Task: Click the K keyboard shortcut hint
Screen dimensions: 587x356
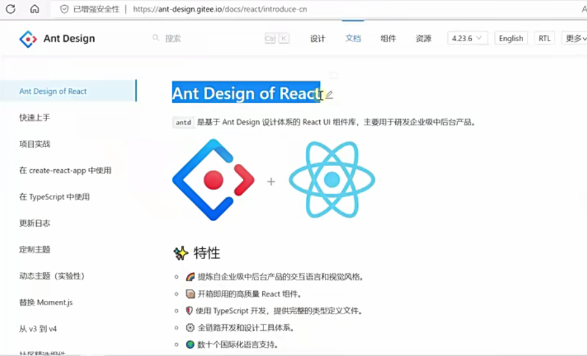Action: [284, 38]
